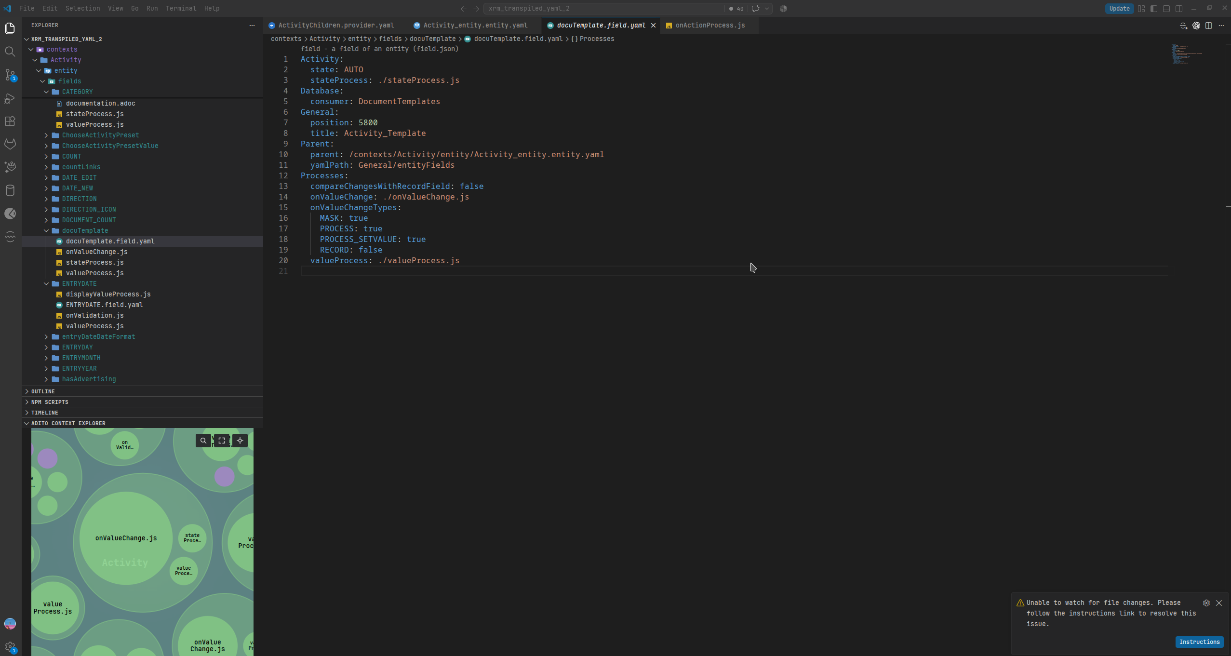Image resolution: width=1231 pixels, height=656 pixels.
Task: Click locate-target icon in Context Explorer graph
Action: [x=240, y=441]
